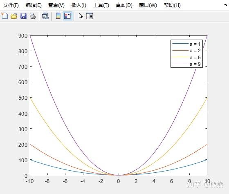Open the 编辑(E) menu
The image size is (229, 194).
[x=34, y=5]
